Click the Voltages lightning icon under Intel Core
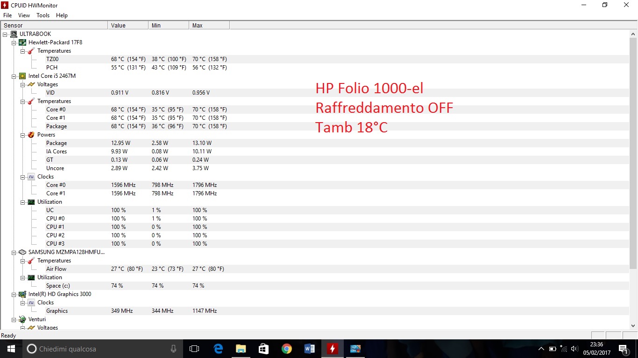Image resolution: width=638 pixels, height=358 pixels. coord(31,84)
